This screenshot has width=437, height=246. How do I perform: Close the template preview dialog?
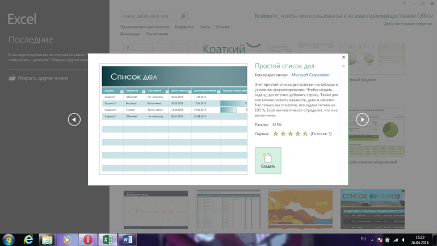tap(343, 57)
